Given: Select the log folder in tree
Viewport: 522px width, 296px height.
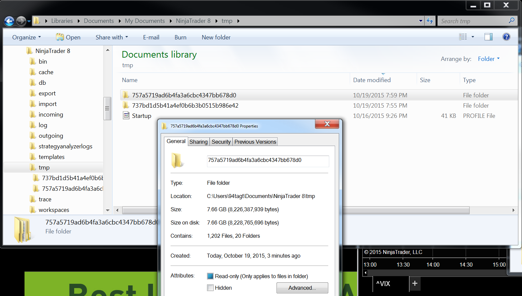Looking at the screenshot, I should [43, 125].
